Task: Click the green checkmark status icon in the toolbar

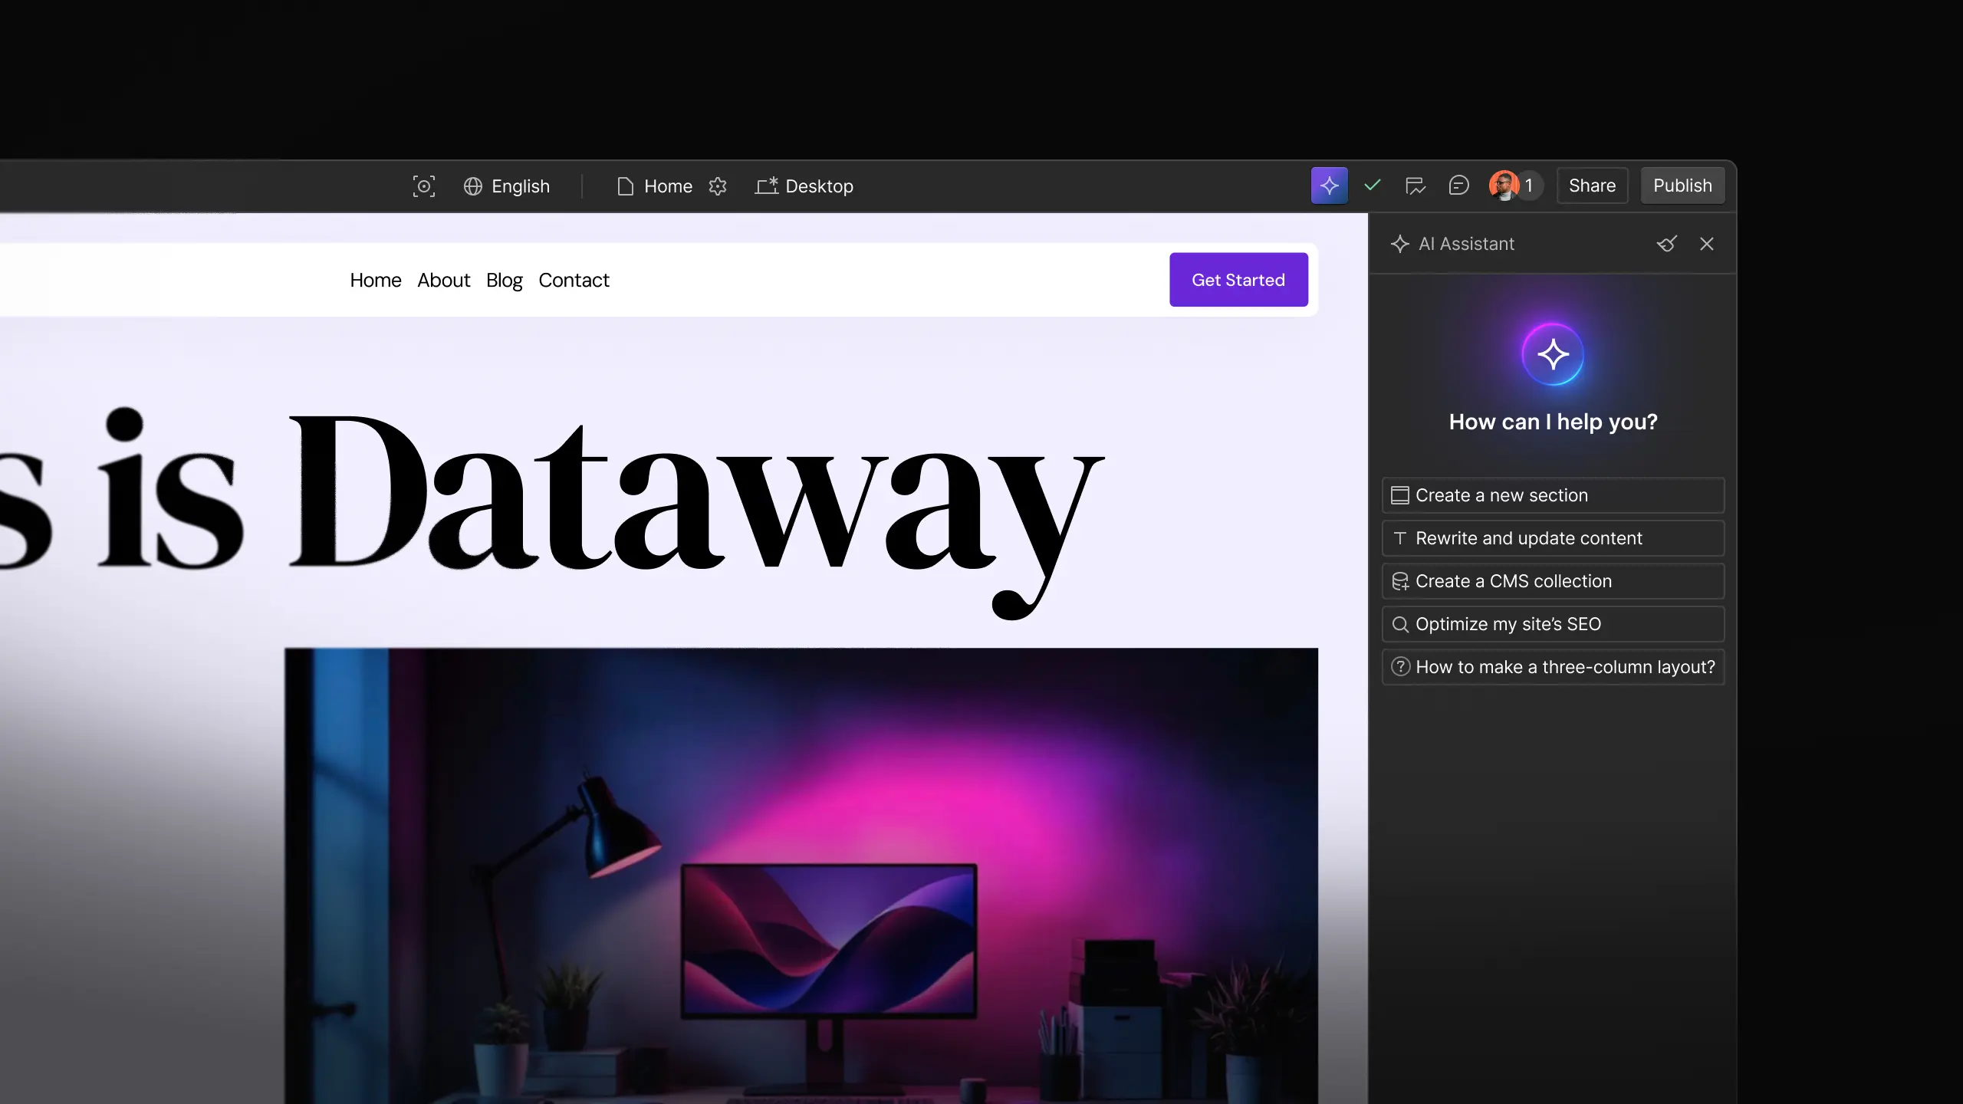Action: [x=1372, y=186]
